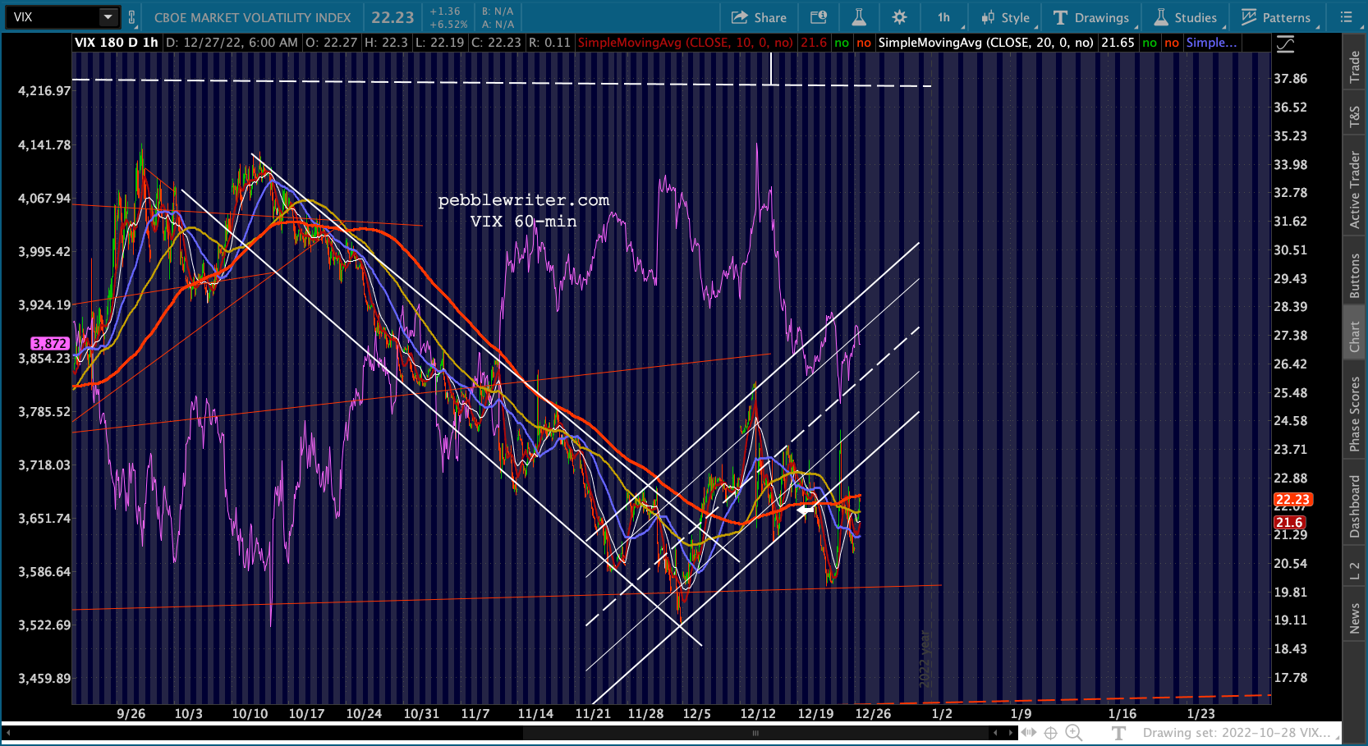The image size is (1368, 746).
Task: Click the crosshair pan icon at bottom
Action: pos(1050,733)
